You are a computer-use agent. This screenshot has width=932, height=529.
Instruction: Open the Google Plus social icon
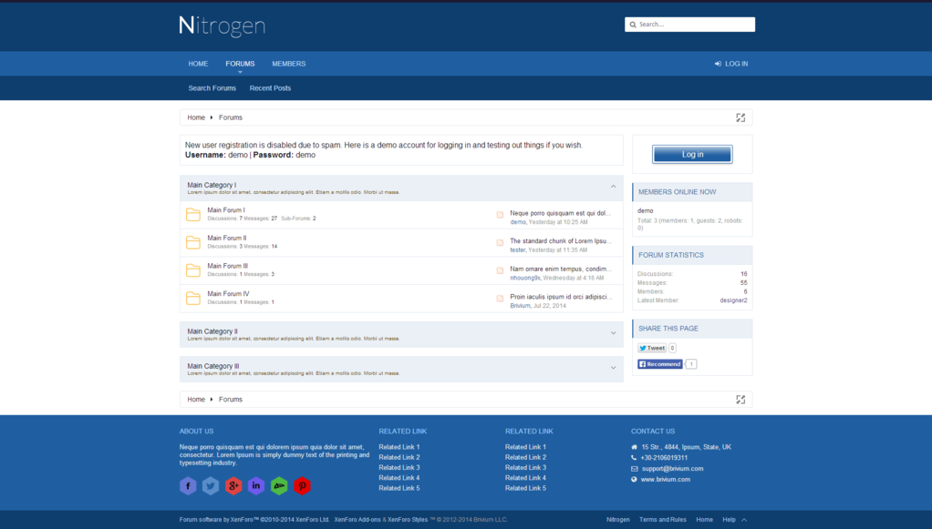tap(233, 486)
